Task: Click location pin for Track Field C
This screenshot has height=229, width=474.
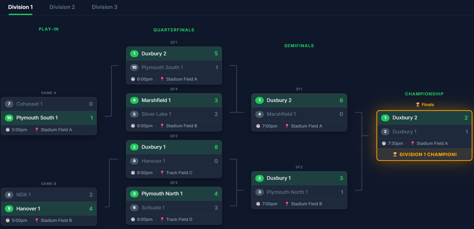Action: point(162,173)
